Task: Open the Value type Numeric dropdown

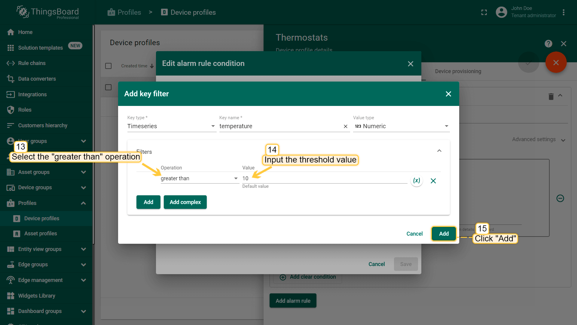Action: click(401, 126)
